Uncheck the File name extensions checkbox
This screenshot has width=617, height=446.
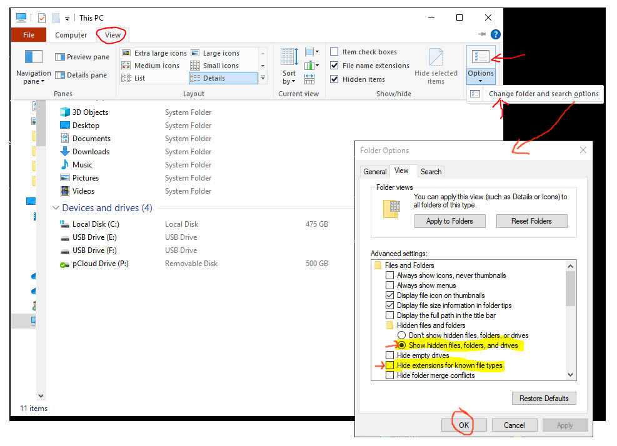[x=334, y=66]
